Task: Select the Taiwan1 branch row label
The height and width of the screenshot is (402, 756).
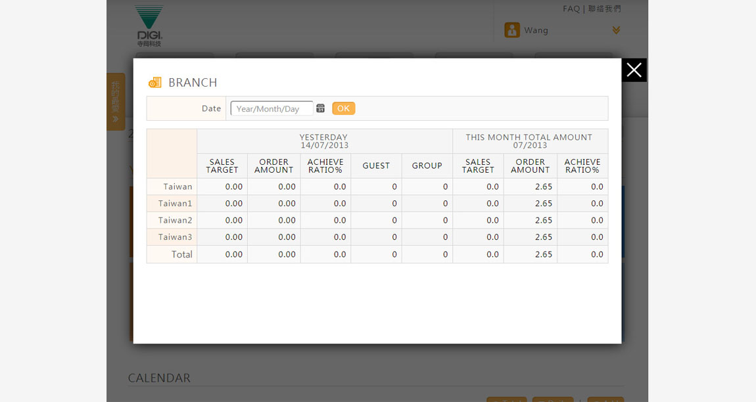Action: [175, 204]
